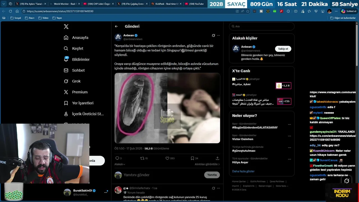The width and height of the screenshot is (359, 202).
Task: Click the Grok icon on Anbean's post
Action: coord(213,35)
